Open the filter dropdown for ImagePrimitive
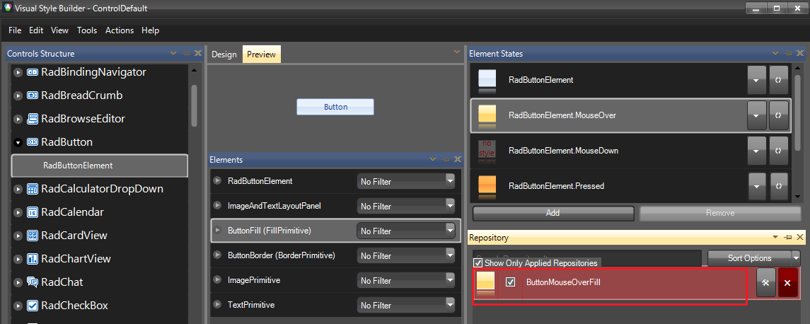The height and width of the screenshot is (324, 810). pyautogui.click(x=450, y=280)
